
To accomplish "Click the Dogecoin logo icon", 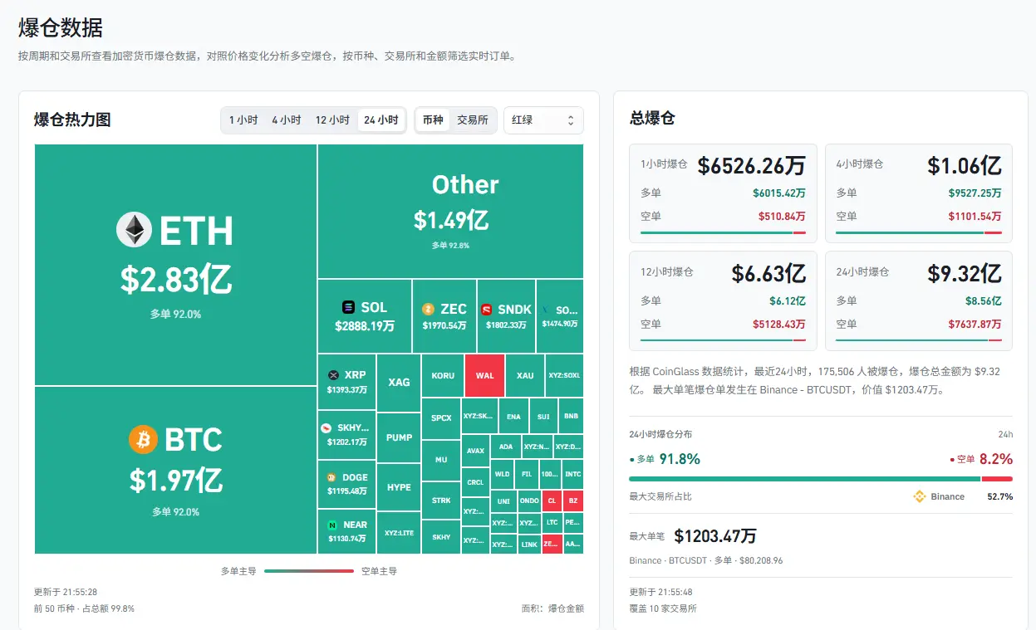I will point(331,477).
